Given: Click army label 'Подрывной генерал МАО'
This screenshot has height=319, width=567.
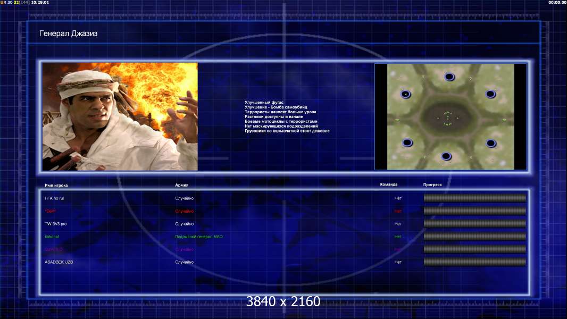Looking at the screenshot, I should point(199,237).
